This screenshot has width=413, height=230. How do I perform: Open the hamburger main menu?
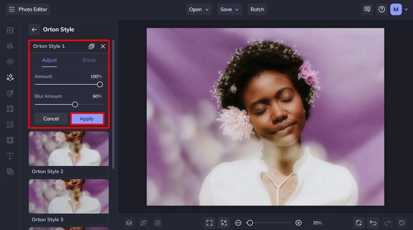pyautogui.click(x=11, y=10)
